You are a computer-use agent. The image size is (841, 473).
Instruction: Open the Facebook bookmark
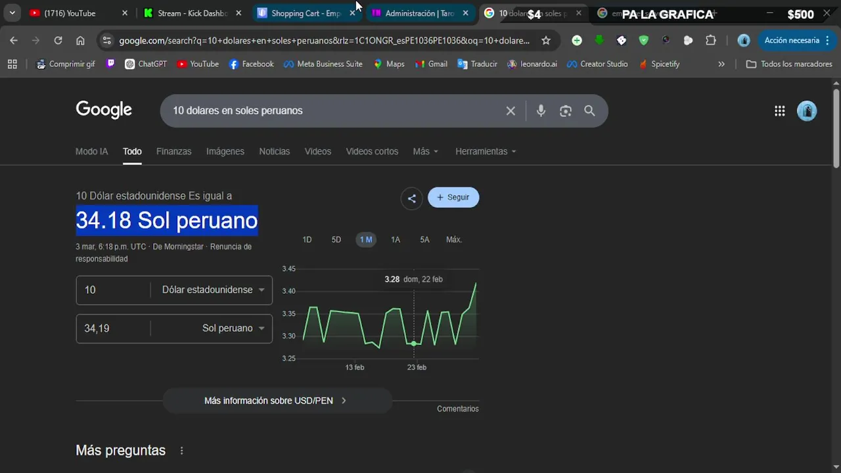pos(251,64)
